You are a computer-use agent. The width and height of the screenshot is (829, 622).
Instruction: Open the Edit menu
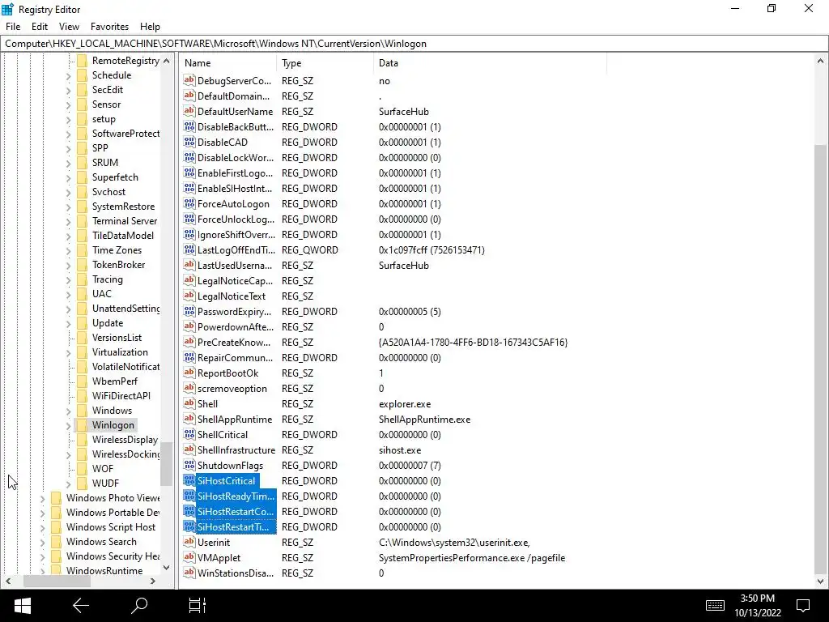(40, 27)
